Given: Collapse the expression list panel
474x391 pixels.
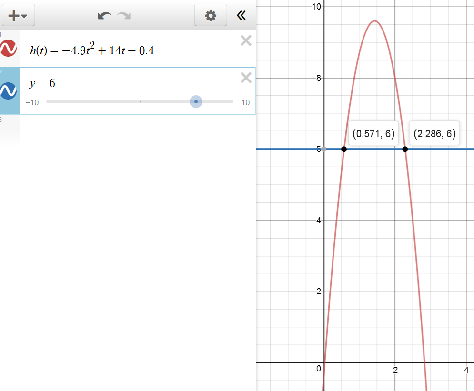Looking at the screenshot, I should (x=242, y=16).
